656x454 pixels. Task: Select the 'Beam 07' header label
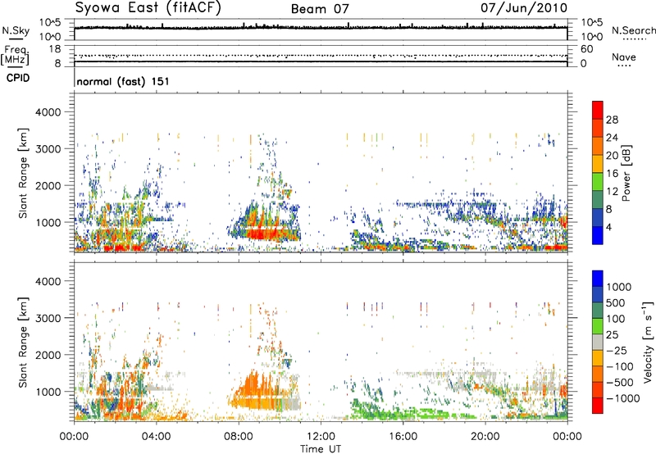[x=320, y=9]
